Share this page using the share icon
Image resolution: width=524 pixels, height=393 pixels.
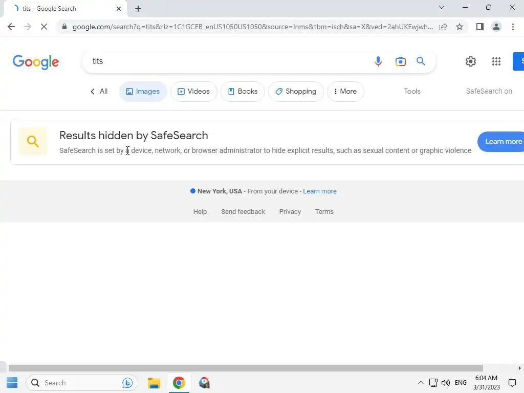[x=443, y=27]
